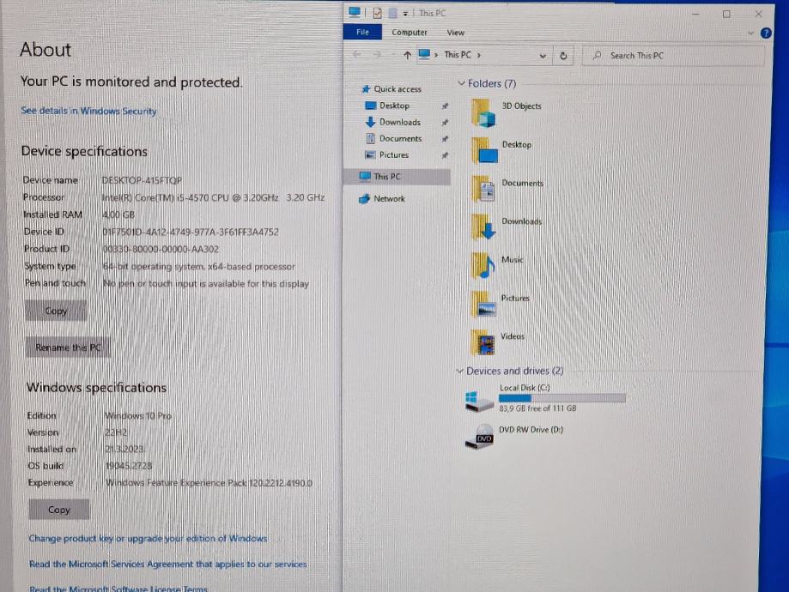Click the chevron after This PC in address bar
Viewport: 789px width, 592px height.
coord(478,55)
